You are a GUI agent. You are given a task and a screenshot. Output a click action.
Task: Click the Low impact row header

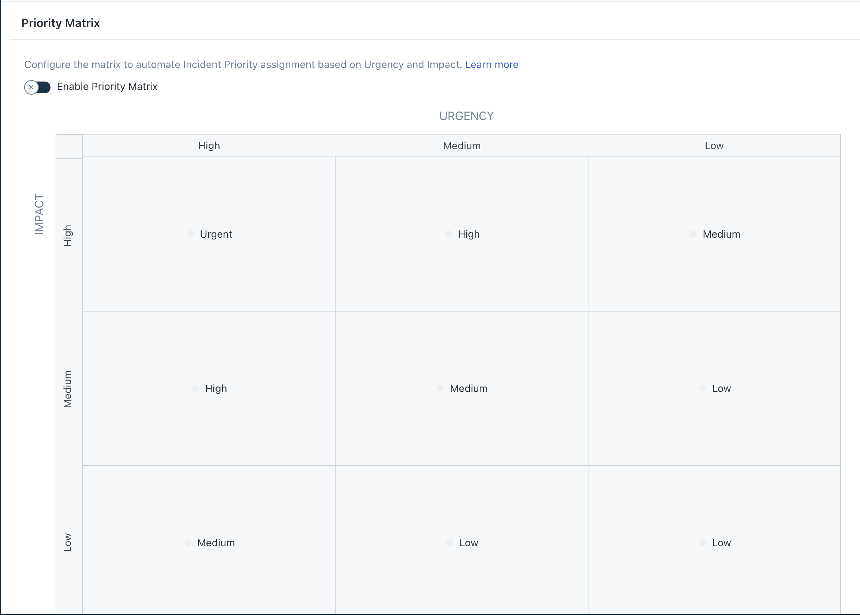68,542
